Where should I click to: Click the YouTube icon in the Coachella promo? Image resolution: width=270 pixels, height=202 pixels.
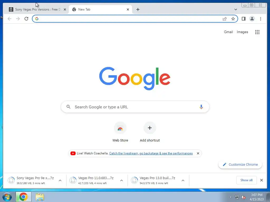click(73, 153)
